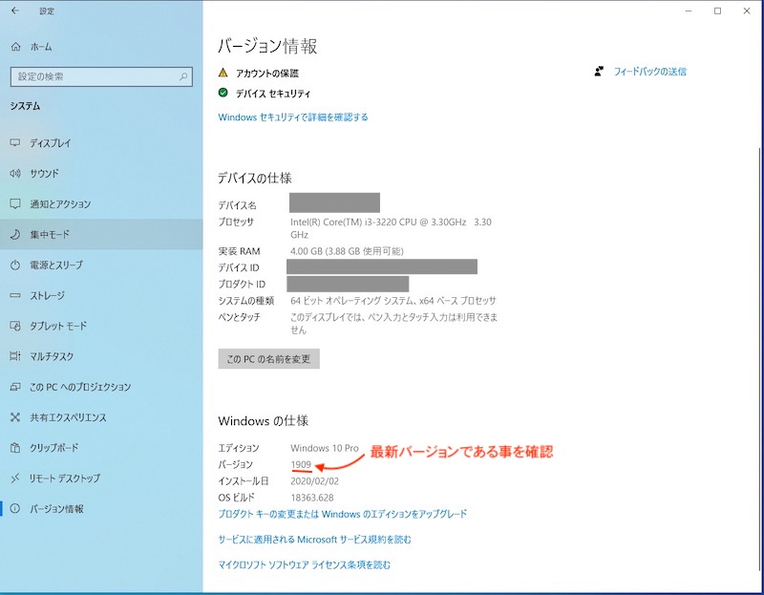Open マルチタスク settings
Screen dimensions: 764x595
pos(52,356)
